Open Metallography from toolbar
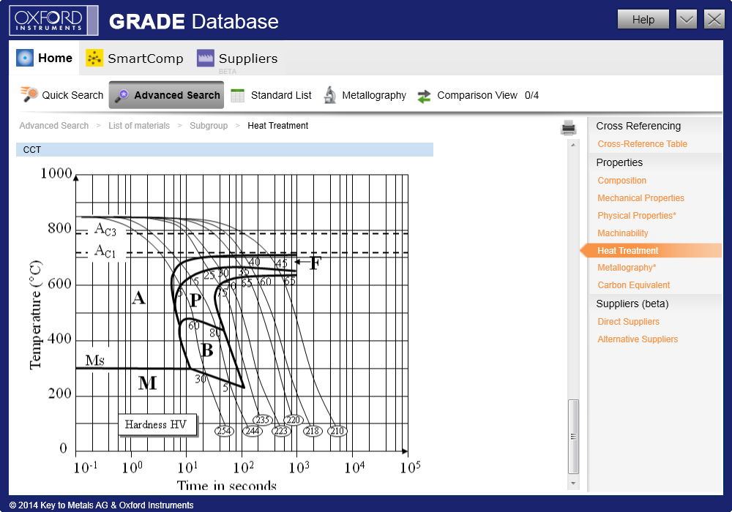 [x=365, y=95]
